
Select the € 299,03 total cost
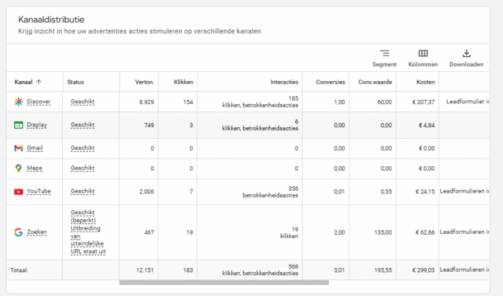tap(423, 270)
